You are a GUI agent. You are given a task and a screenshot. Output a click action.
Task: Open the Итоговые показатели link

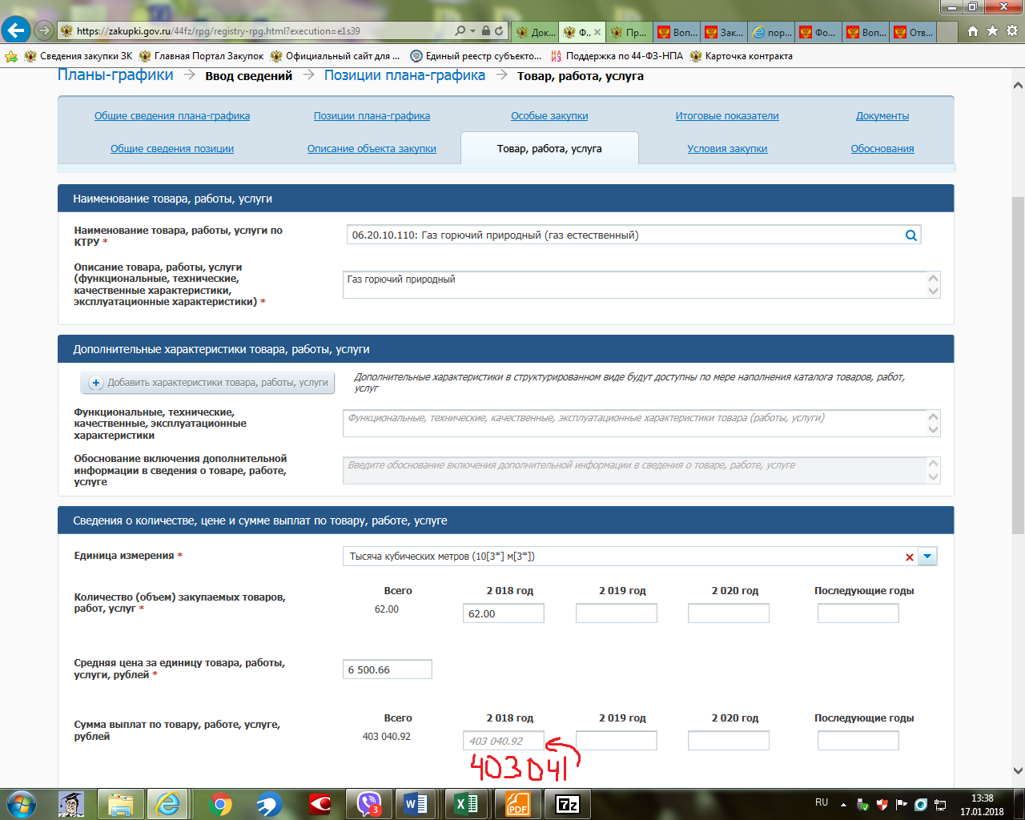click(727, 116)
